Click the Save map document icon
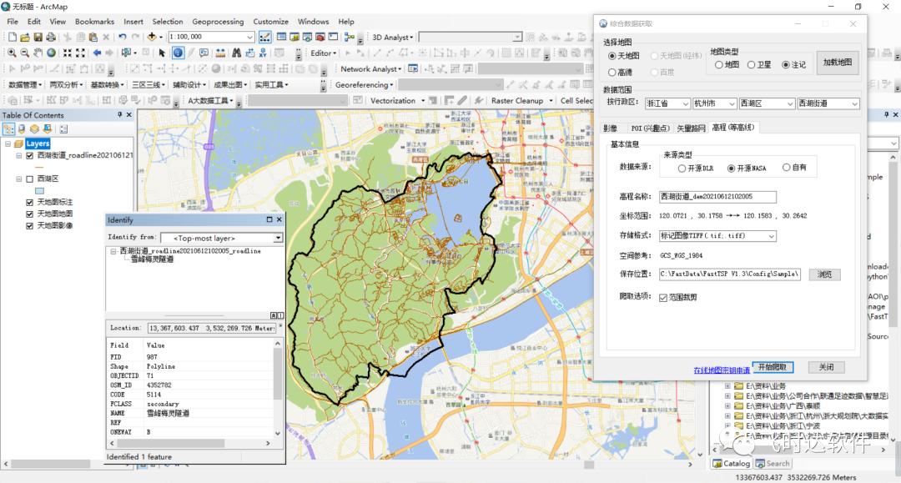Screen dimensions: 901x483 click(x=38, y=37)
